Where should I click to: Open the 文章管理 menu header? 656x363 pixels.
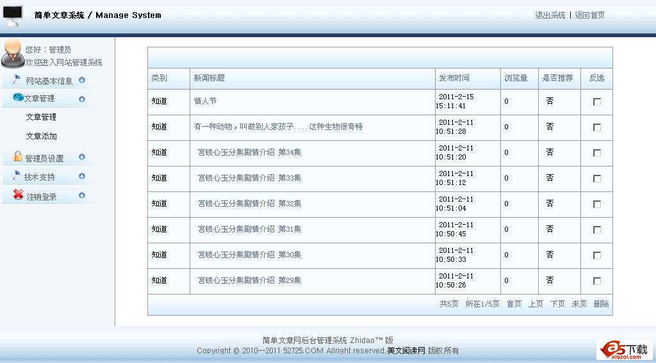pyautogui.click(x=39, y=99)
